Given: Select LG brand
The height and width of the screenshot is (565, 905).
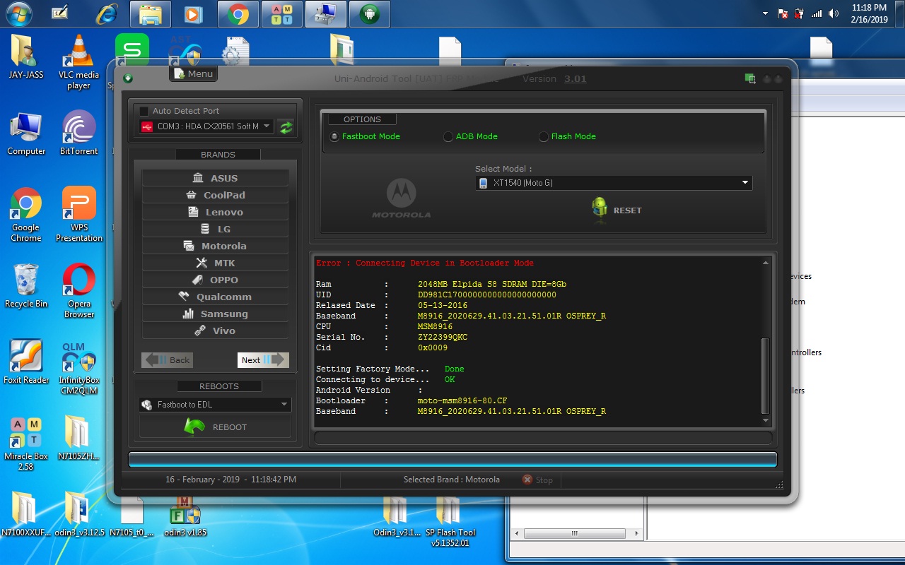Looking at the screenshot, I should click(x=215, y=229).
